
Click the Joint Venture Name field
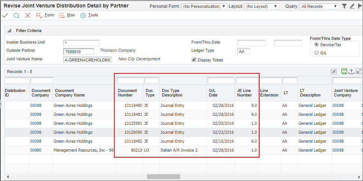87,60
